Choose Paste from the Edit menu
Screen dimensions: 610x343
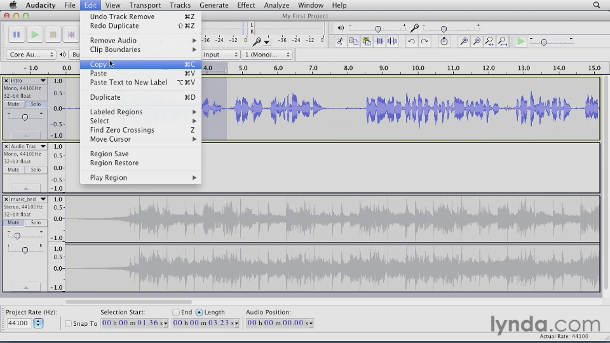(140, 73)
